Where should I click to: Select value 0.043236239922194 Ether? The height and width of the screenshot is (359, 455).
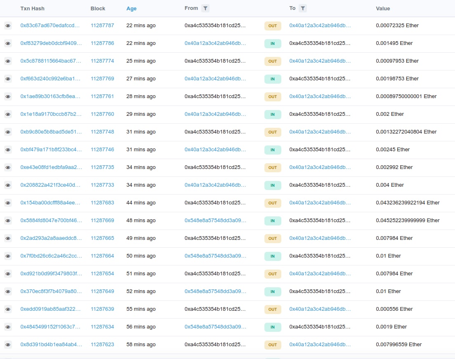408,203
